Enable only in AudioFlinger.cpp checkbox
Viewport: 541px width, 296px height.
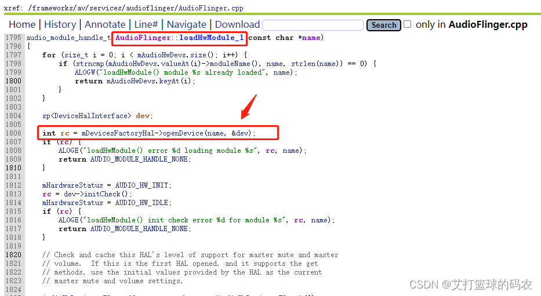(x=408, y=24)
